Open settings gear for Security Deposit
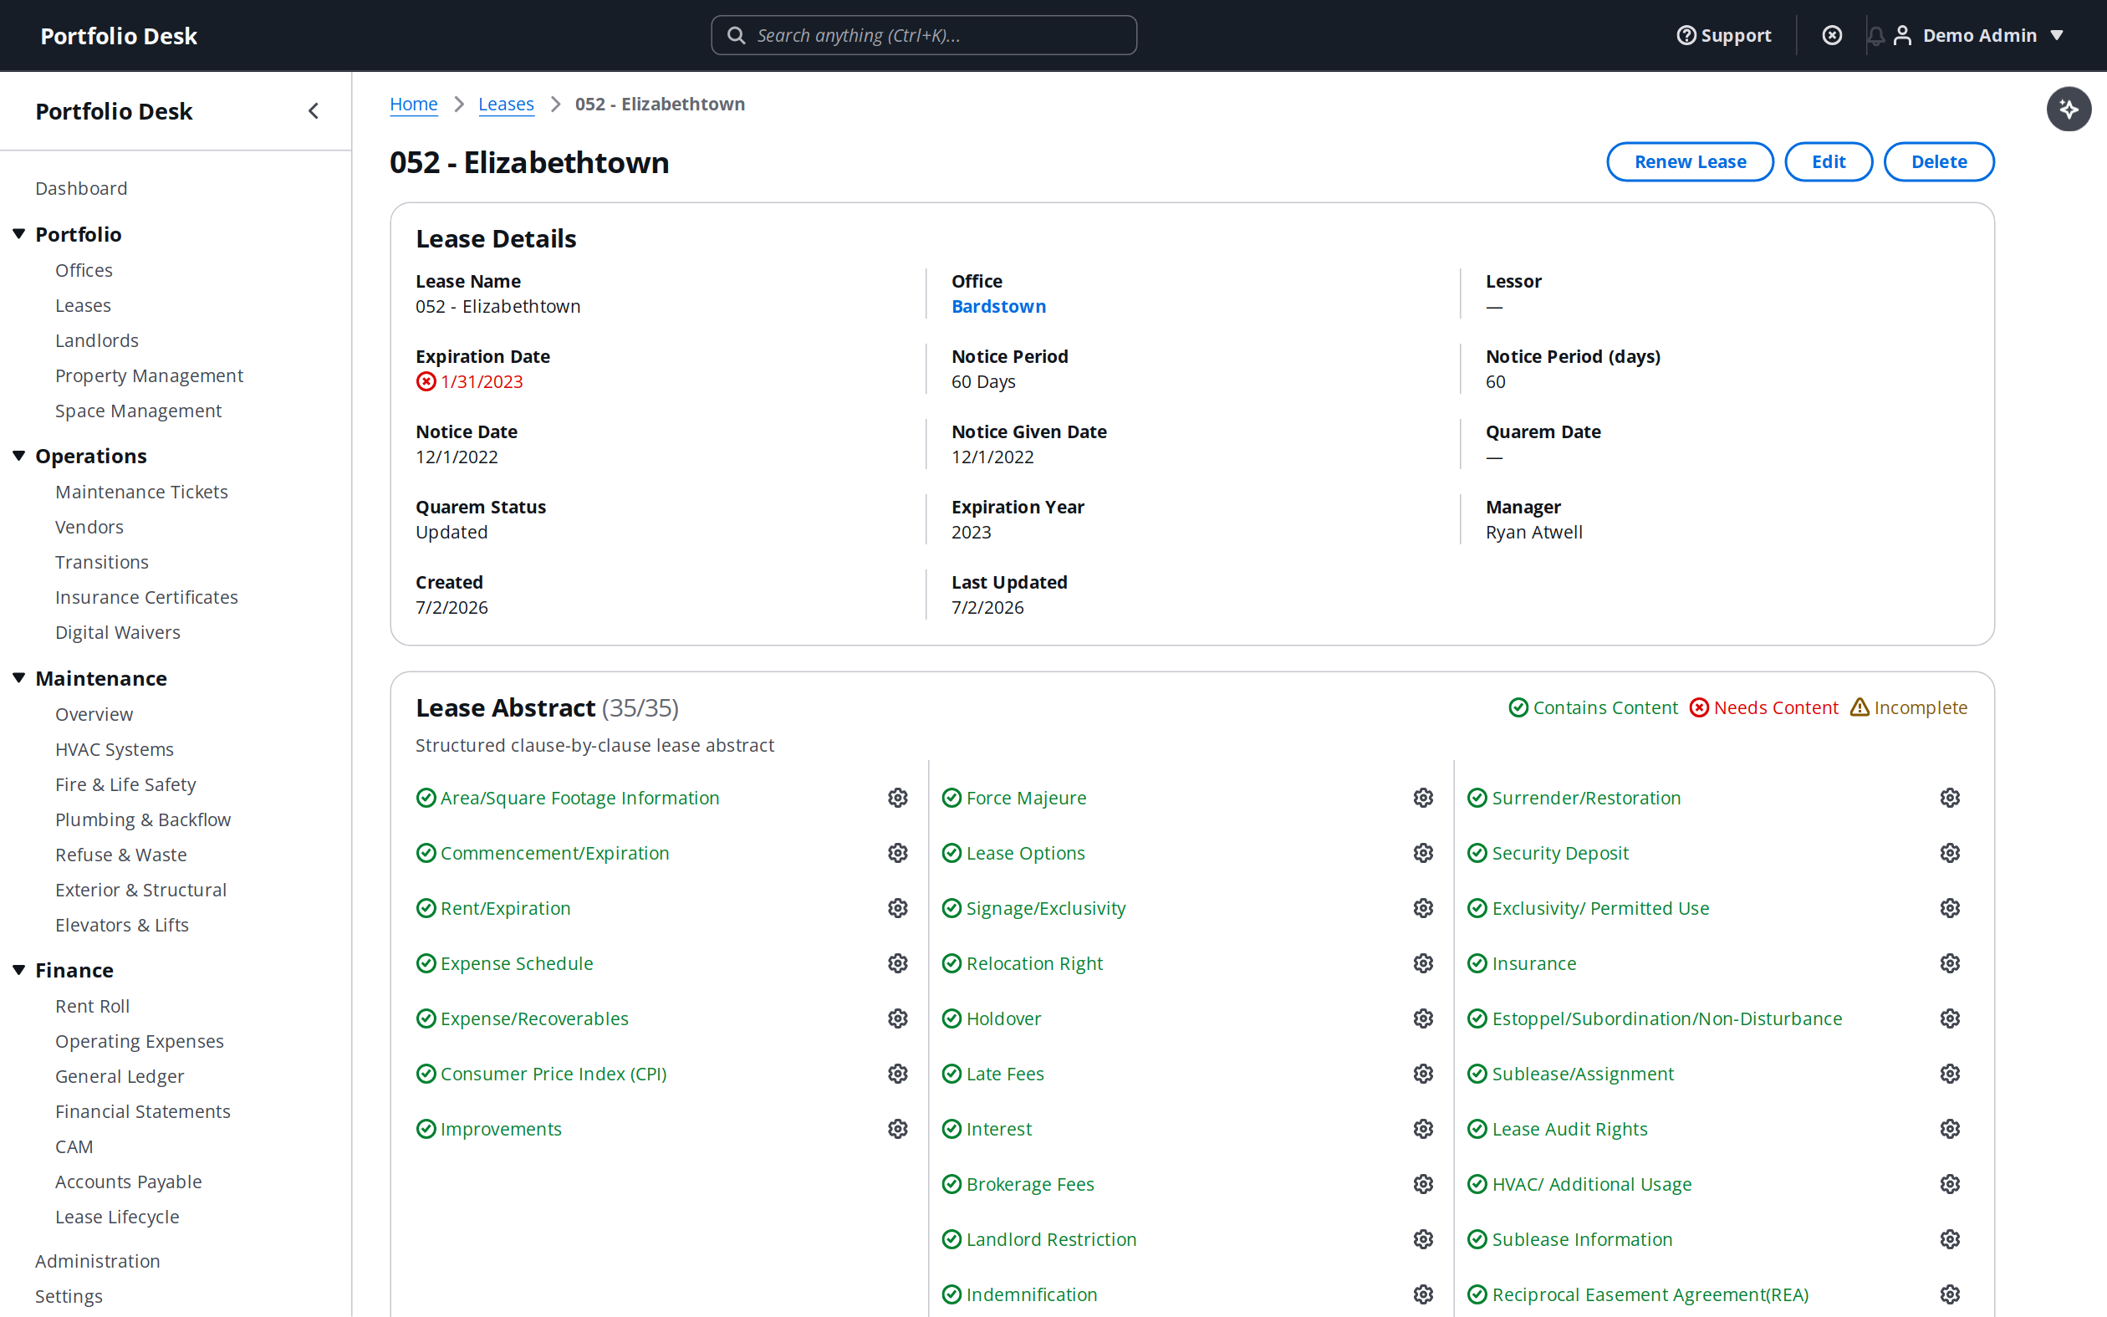 tap(1951, 853)
